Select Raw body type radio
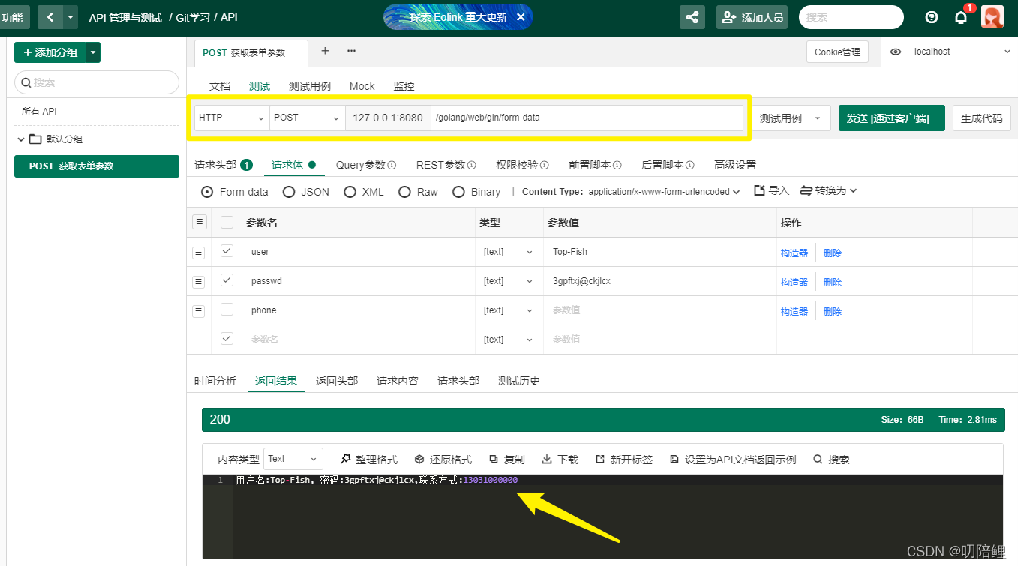Viewport: 1018px width, 566px height. click(x=404, y=192)
